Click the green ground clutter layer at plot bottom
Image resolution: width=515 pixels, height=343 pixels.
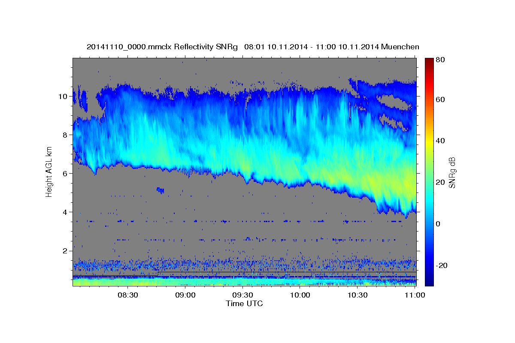coord(244,282)
